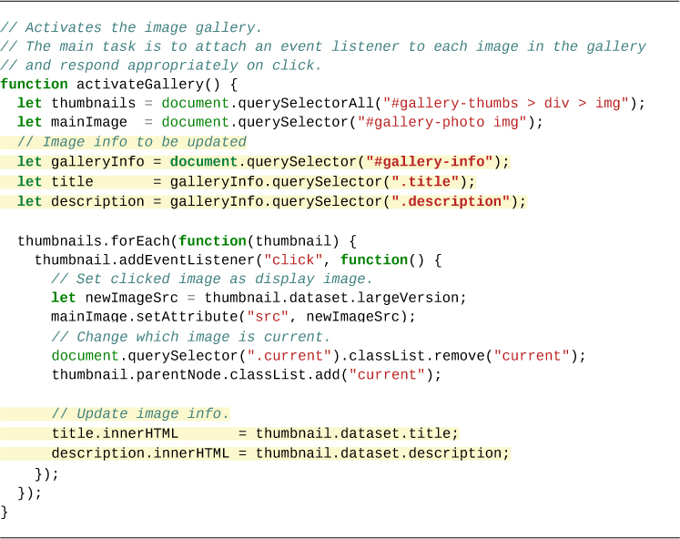This screenshot has height=539, width=680.
Task: Click "// Set clicked image as display image" comment
Action: click(212, 280)
